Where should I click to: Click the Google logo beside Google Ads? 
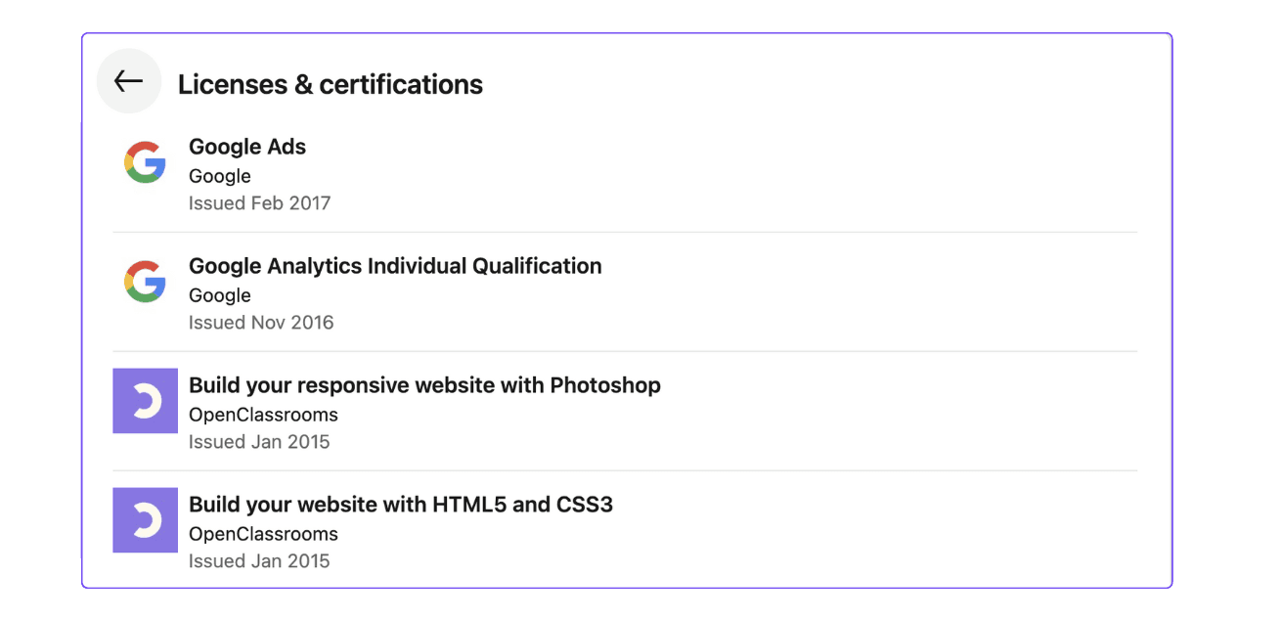145,162
